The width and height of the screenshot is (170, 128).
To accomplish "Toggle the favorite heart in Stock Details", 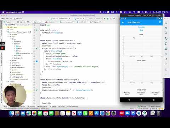I will pos(160,22).
